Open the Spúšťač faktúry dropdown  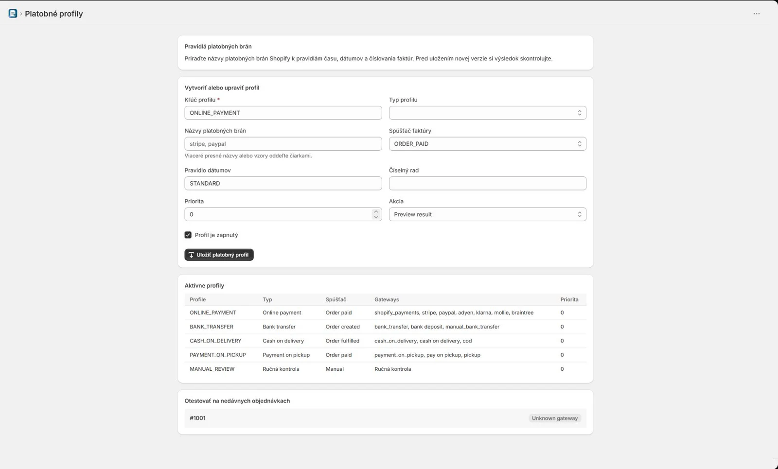click(487, 144)
